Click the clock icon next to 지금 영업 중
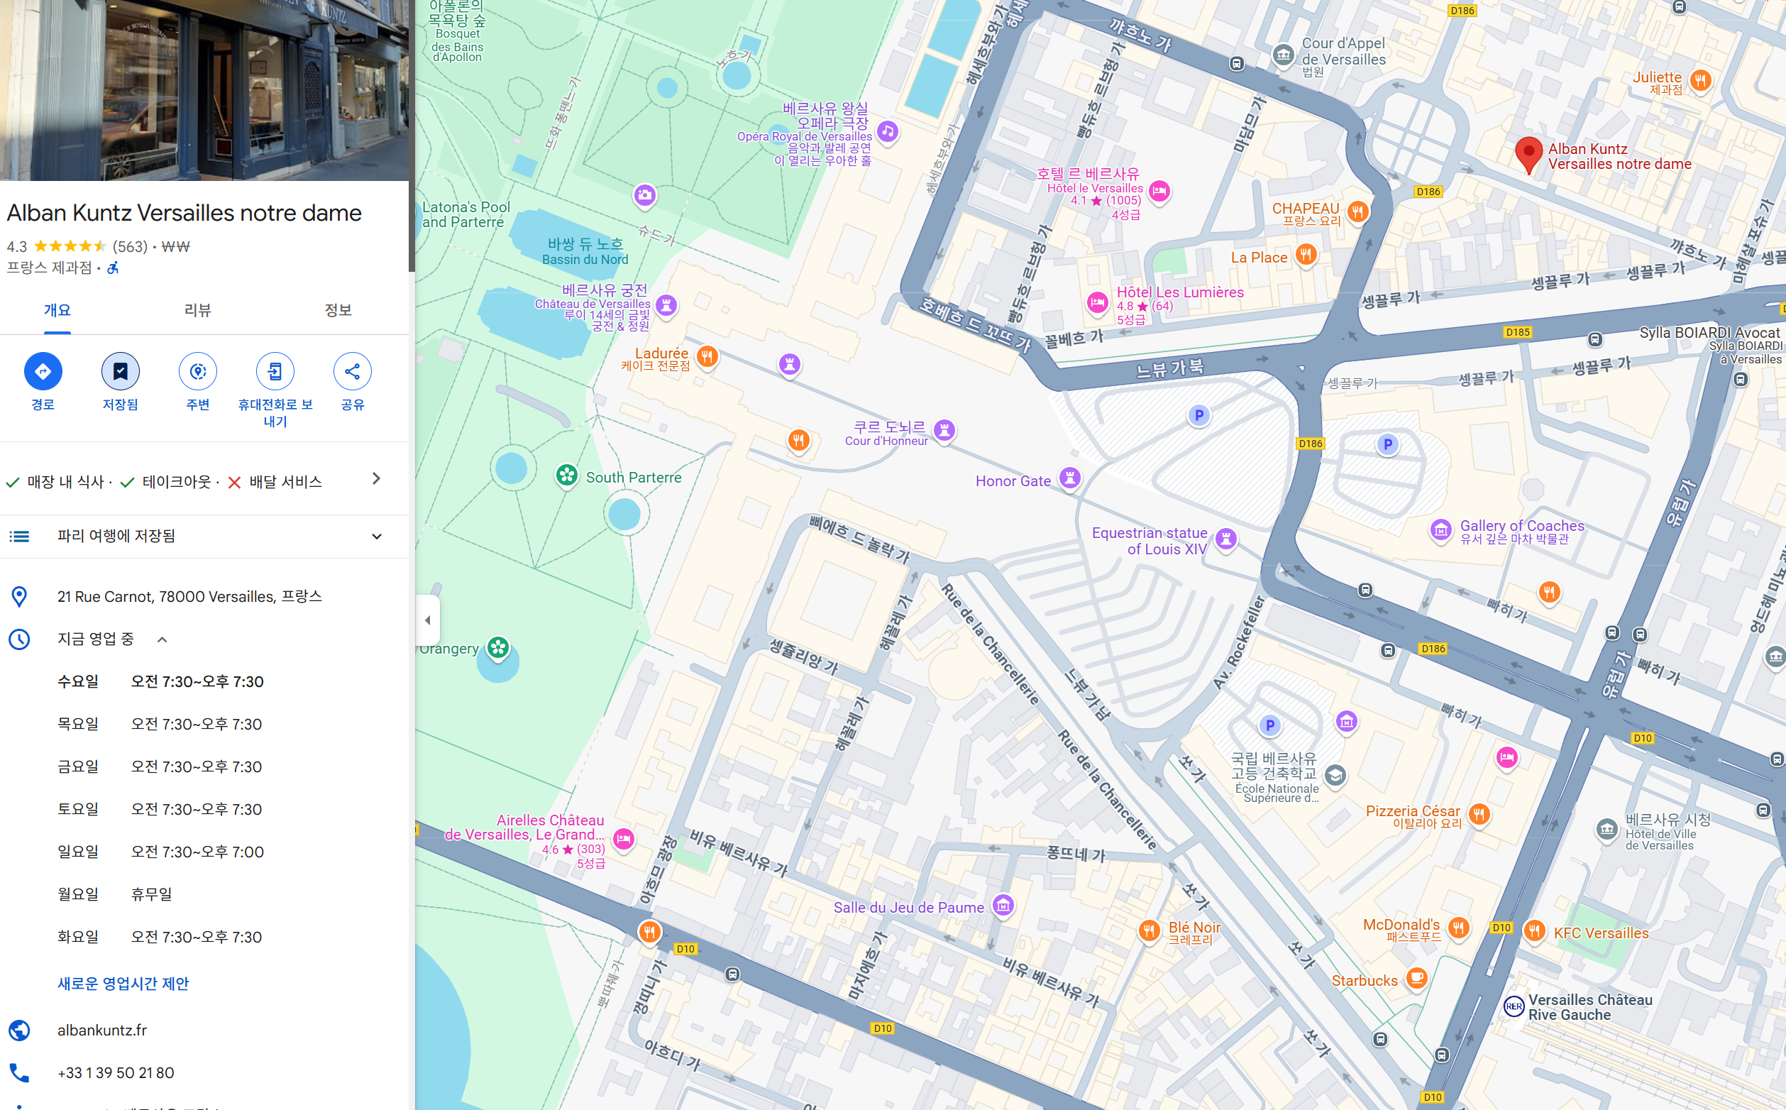Screen dimensions: 1786x1110 click(x=19, y=639)
